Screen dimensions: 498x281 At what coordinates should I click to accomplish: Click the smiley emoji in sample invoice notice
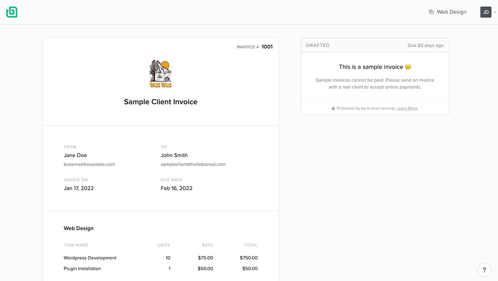pyautogui.click(x=408, y=66)
